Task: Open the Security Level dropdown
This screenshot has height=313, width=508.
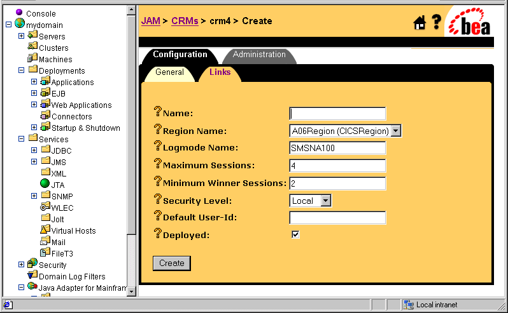Action: [326, 201]
